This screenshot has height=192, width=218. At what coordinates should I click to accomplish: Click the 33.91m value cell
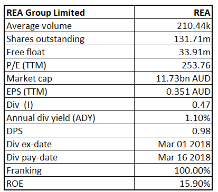pyautogui.click(x=173, y=52)
